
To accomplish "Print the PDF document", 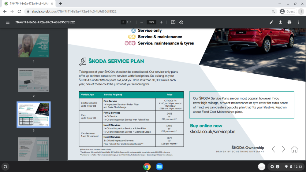I will pos(289,22).
